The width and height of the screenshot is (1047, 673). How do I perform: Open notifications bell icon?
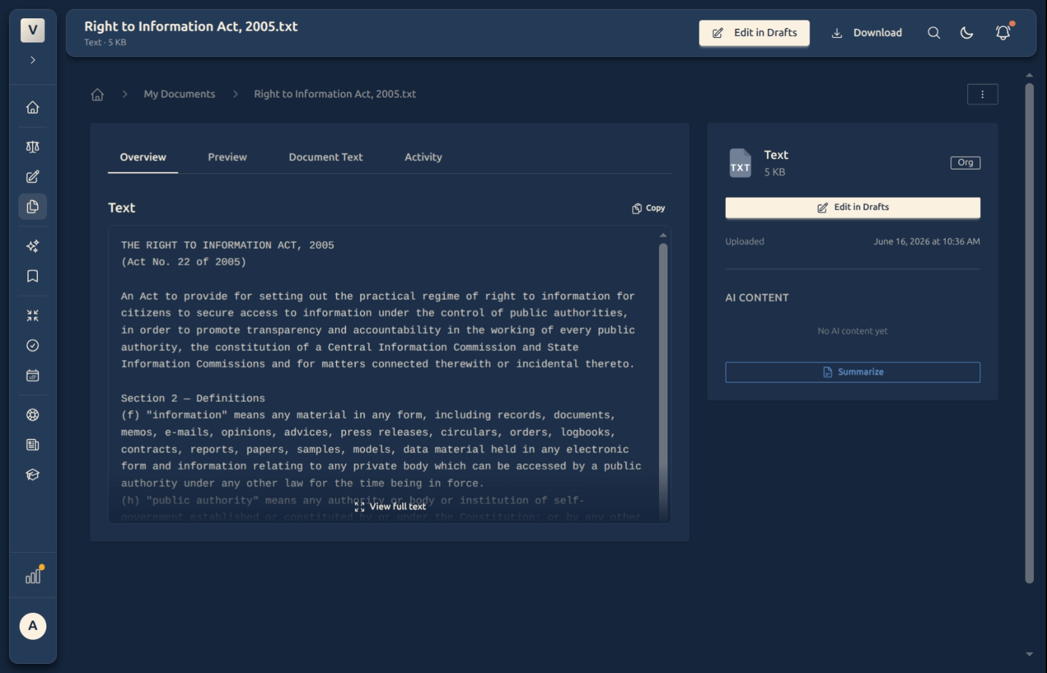pos(1003,33)
